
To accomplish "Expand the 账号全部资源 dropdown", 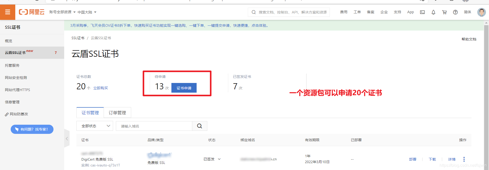I will 62,12.
